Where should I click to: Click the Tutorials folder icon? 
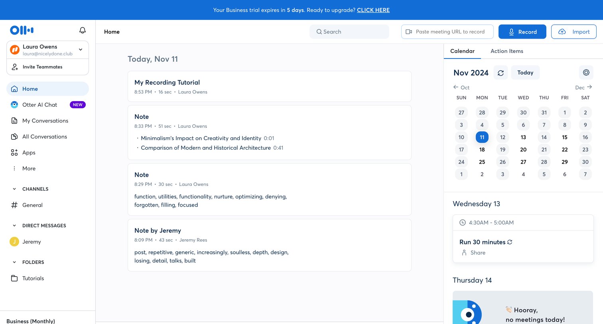[x=14, y=278]
